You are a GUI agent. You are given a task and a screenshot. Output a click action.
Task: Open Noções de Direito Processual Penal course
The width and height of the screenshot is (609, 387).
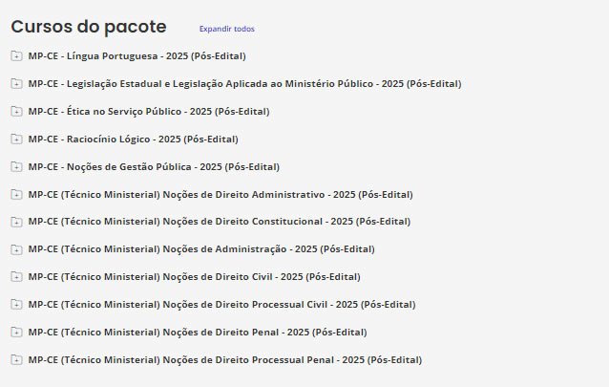224,359
